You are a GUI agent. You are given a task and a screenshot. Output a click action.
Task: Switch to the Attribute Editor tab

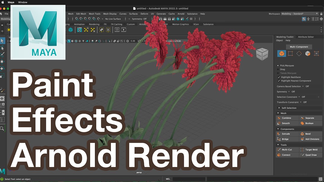[x=306, y=37]
